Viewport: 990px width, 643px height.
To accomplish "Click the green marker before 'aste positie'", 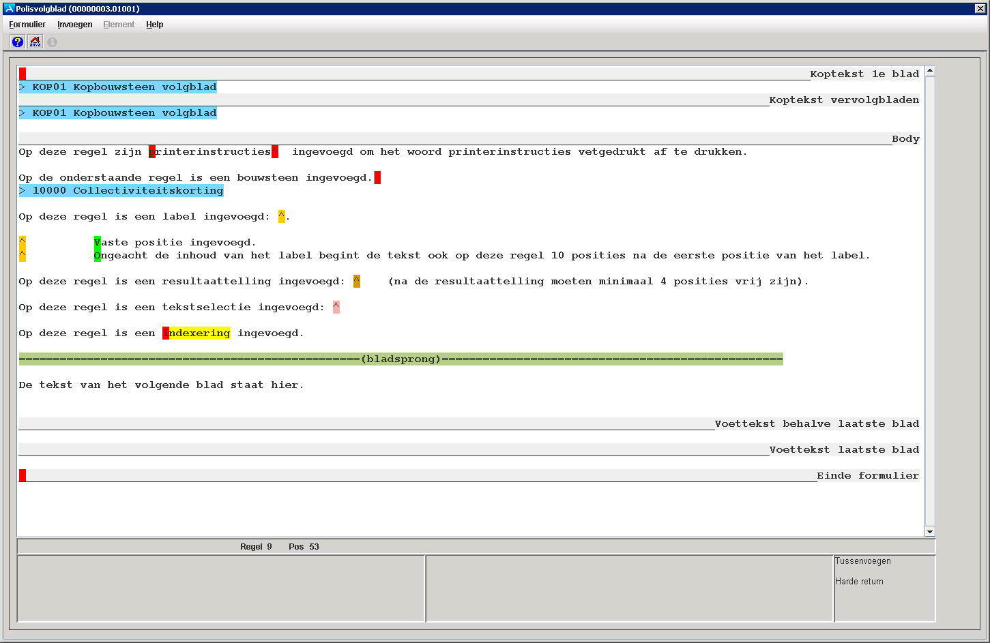I will pyautogui.click(x=97, y=243).
